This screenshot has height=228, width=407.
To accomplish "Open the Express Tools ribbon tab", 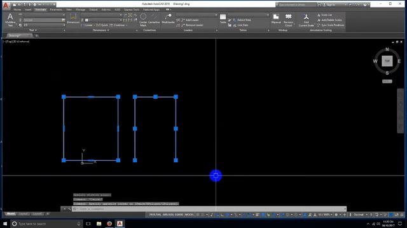I will [x=132, y=9].
